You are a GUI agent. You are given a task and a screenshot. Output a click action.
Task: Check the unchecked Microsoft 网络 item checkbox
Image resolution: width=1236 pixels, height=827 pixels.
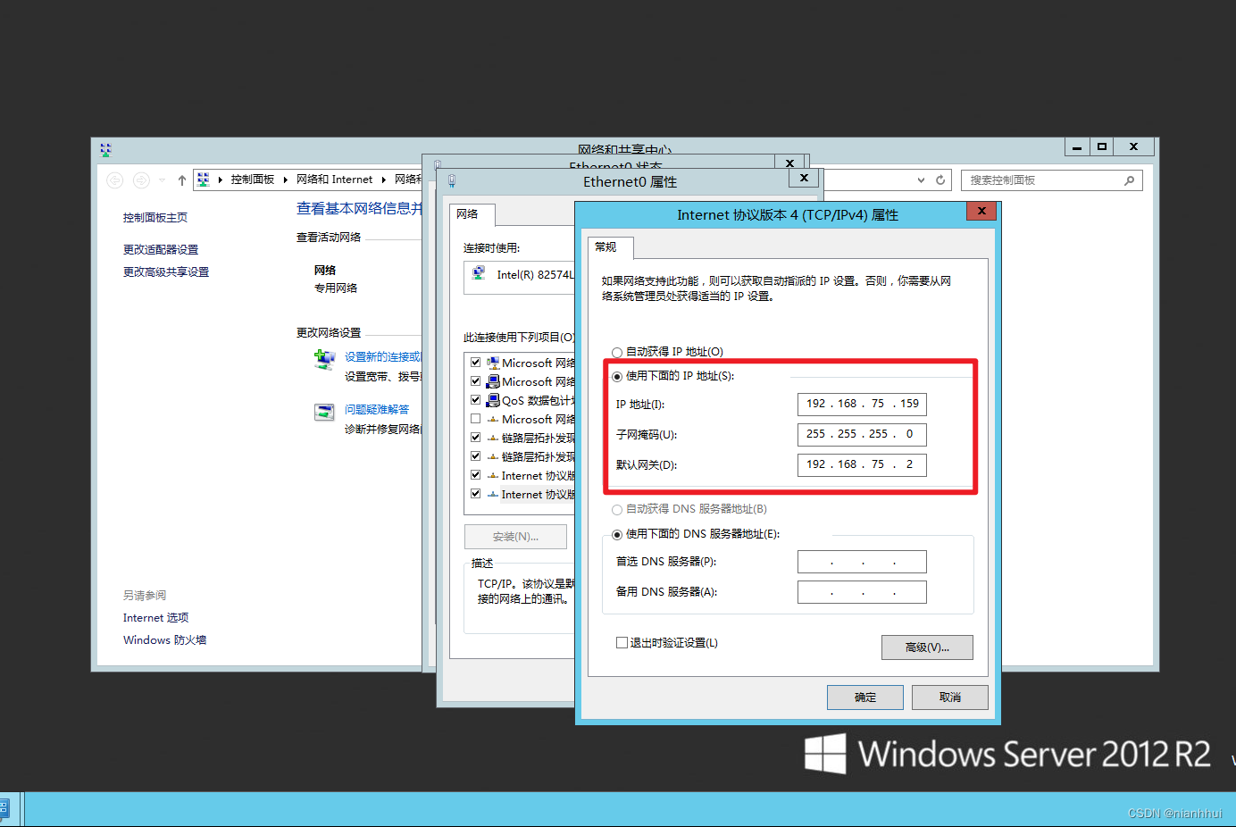coord(476,419)
